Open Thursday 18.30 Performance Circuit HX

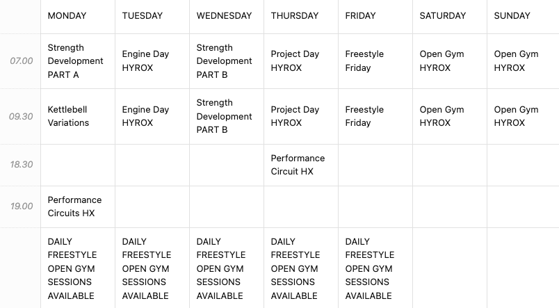click(x=298, y=165)
